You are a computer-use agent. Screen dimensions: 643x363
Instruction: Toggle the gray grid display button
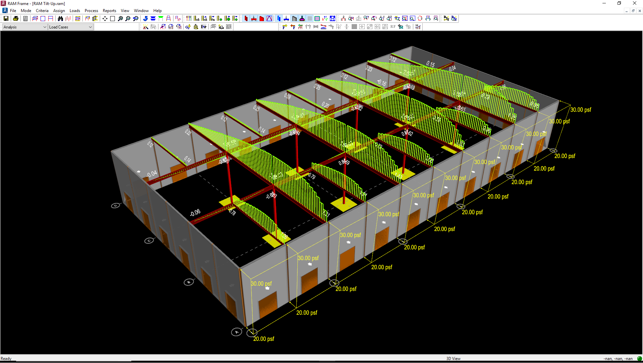pyautogui.click(x=310, y=18)
